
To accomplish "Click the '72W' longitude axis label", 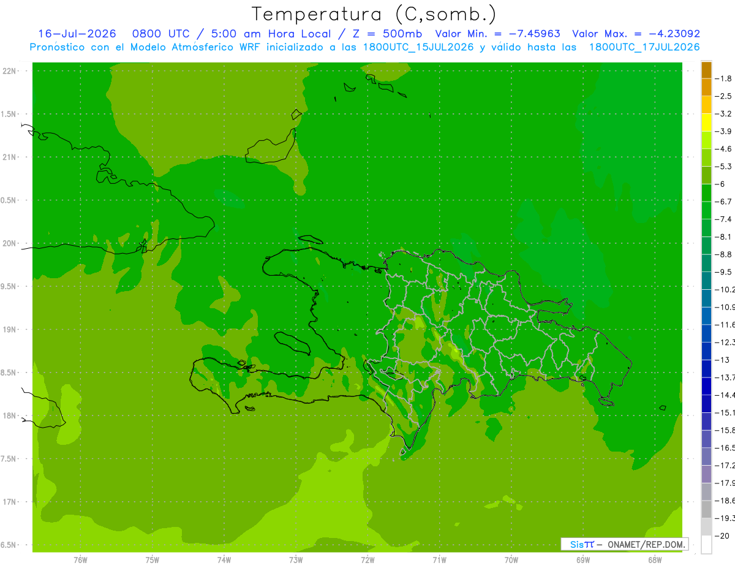I will (x=367, y=560).
